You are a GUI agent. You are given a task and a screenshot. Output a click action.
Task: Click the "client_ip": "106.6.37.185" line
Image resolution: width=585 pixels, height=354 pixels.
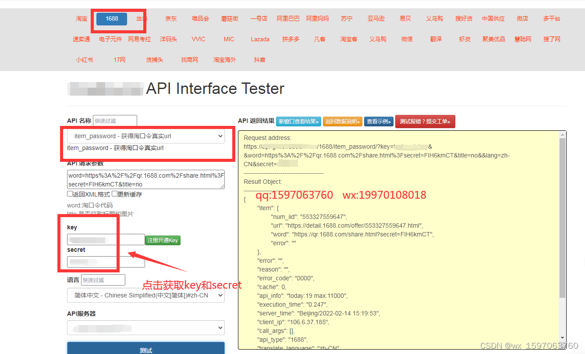click(x=293, y=322)
